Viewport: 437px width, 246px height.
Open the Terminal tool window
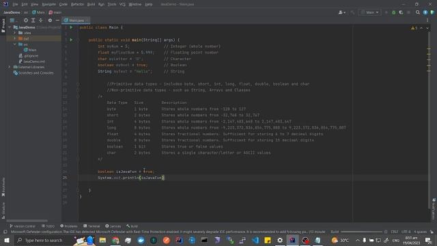point(91,226)
